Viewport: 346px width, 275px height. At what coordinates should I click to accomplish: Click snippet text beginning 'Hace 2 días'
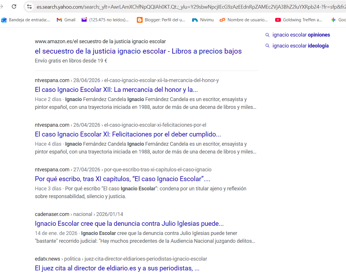(x=145, y=103)
